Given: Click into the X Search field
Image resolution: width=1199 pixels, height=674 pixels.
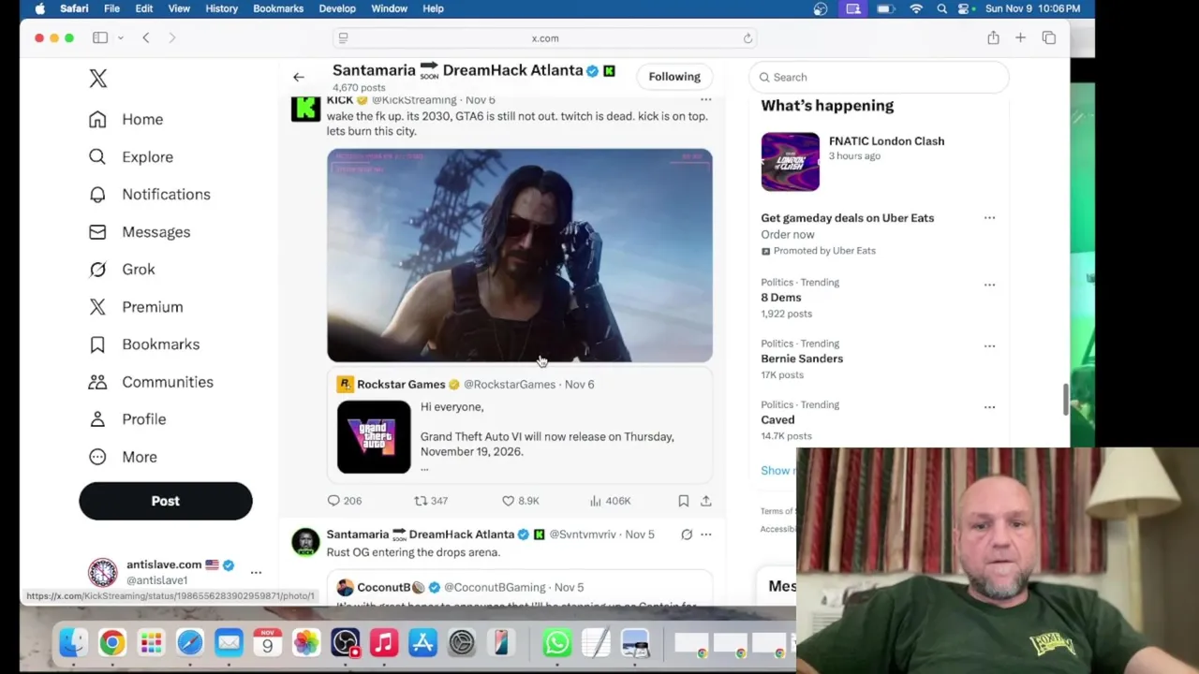Looking at the screenshot, I should (879, 78).
